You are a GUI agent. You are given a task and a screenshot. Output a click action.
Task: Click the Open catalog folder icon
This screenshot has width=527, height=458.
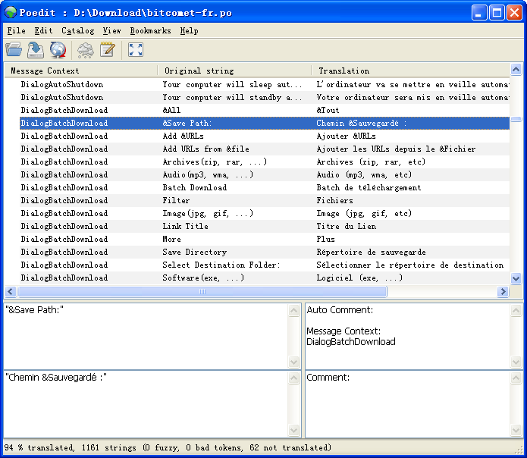pyautogui.click(x=14, y=50)
